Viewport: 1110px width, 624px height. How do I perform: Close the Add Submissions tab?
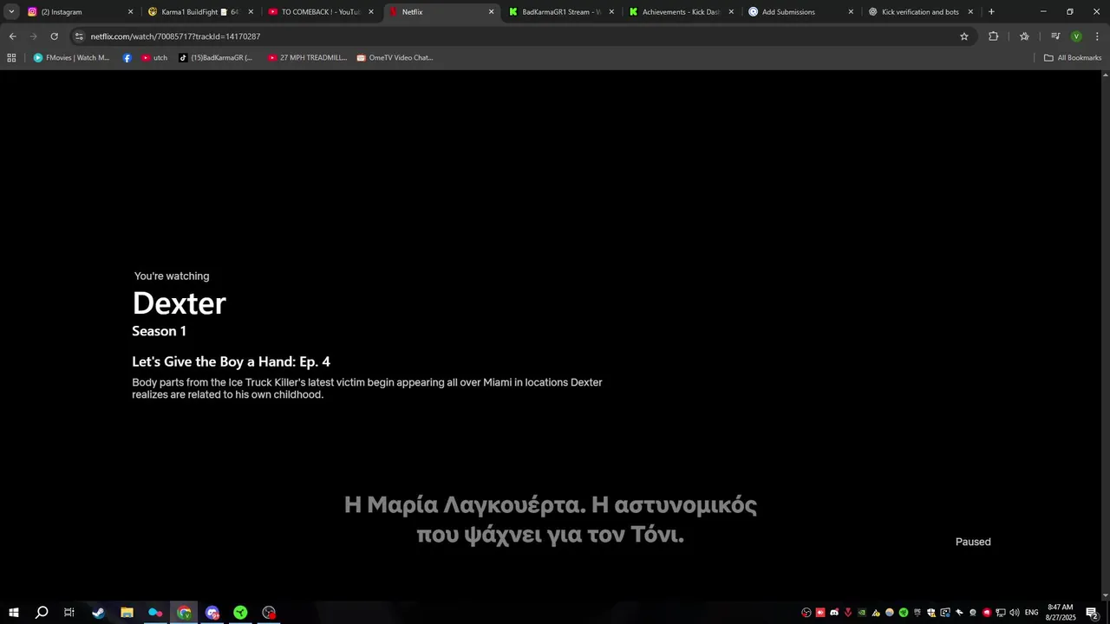pyautogui.click(x=851, y=12)
